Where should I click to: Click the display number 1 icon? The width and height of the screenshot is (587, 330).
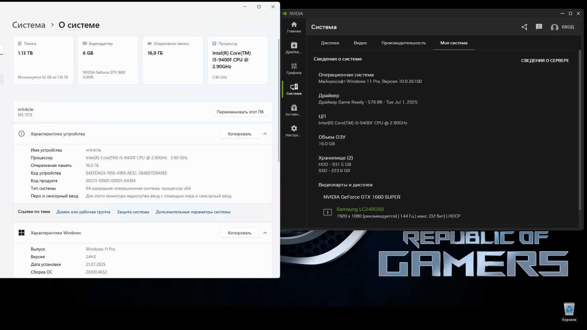[327, 212]
